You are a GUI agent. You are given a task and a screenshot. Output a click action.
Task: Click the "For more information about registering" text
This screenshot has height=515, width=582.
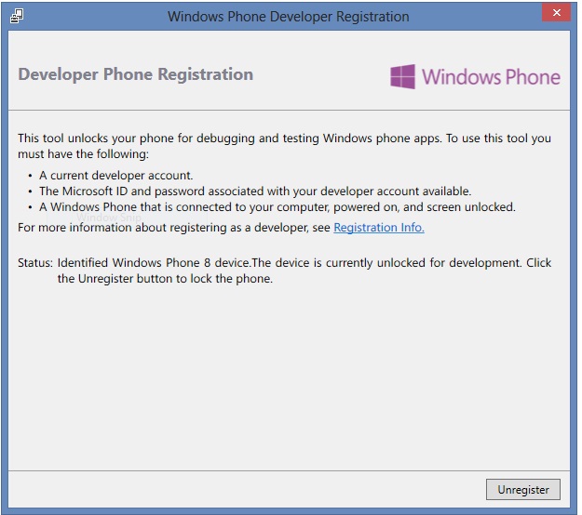[174, 228]
